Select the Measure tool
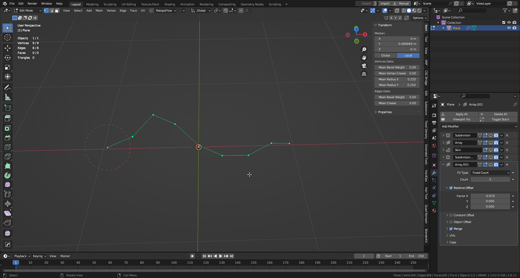520x278 pixels. (x=8, y=97)
